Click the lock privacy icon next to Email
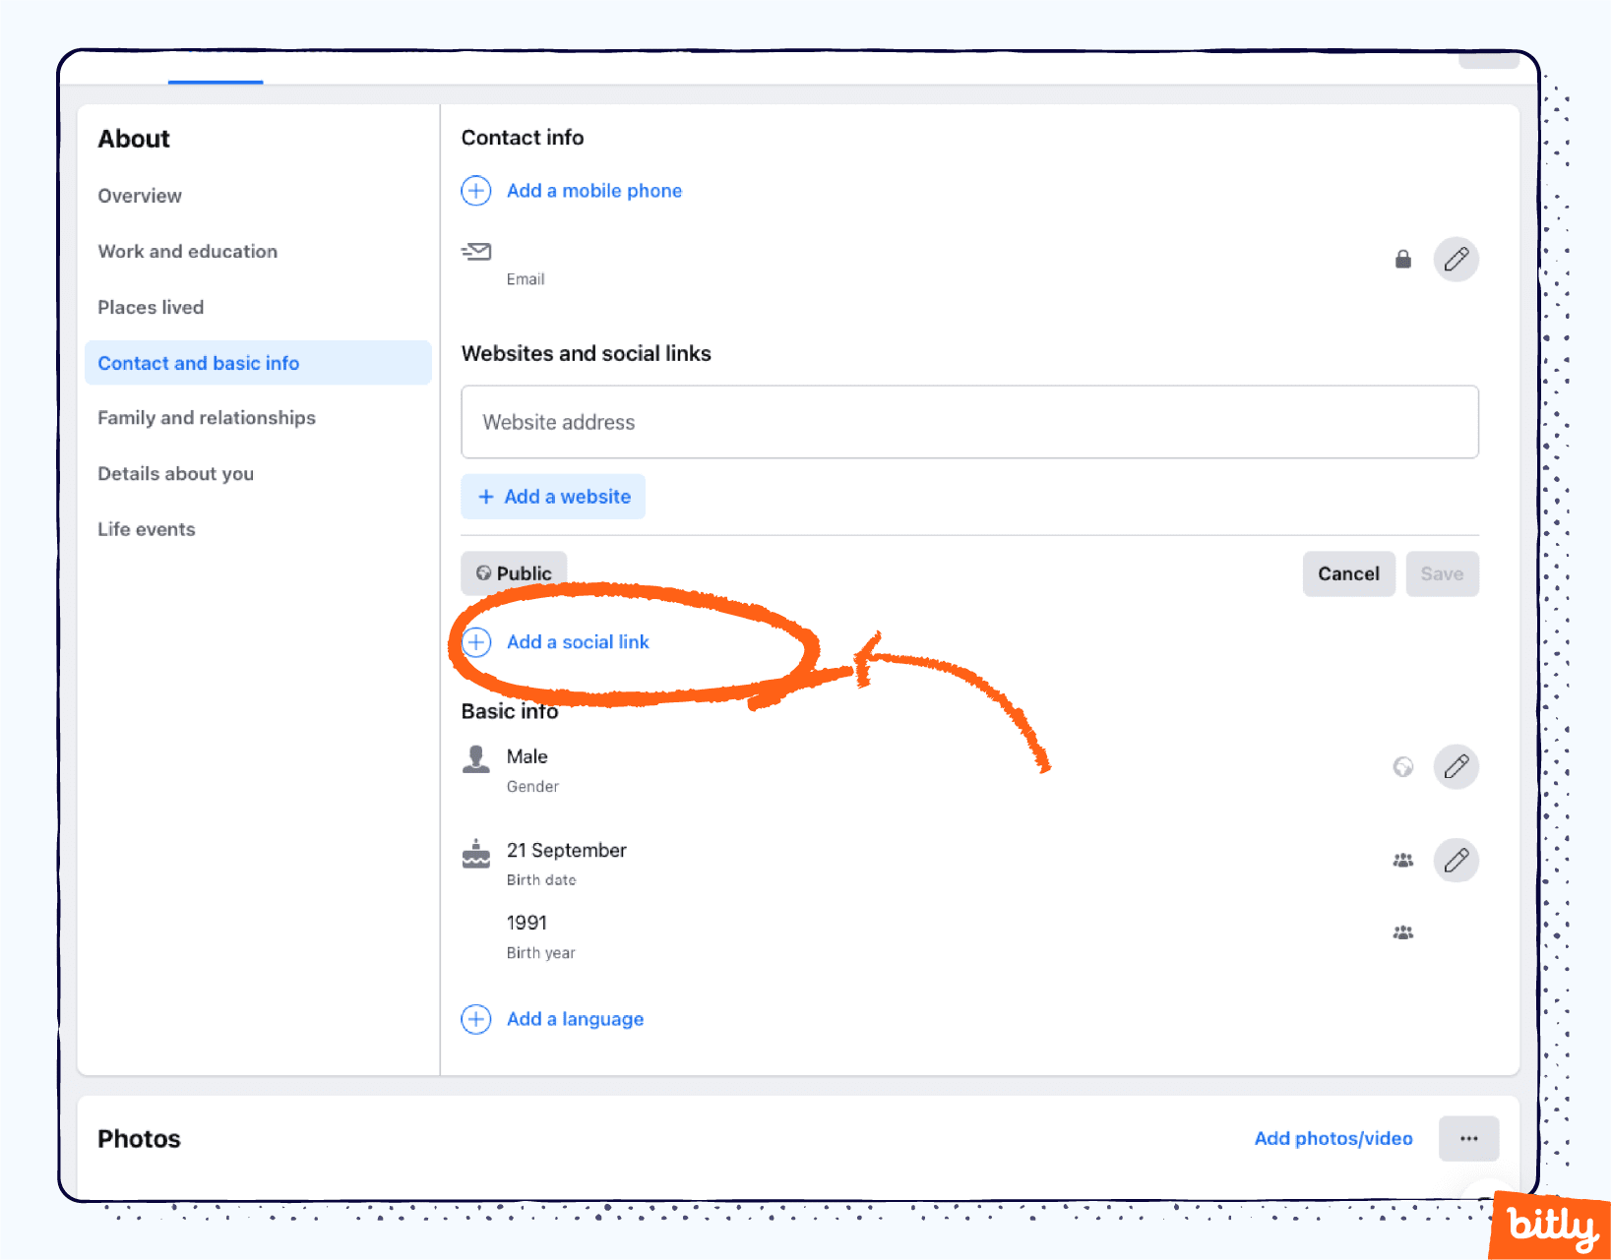 pos(1403,259)
